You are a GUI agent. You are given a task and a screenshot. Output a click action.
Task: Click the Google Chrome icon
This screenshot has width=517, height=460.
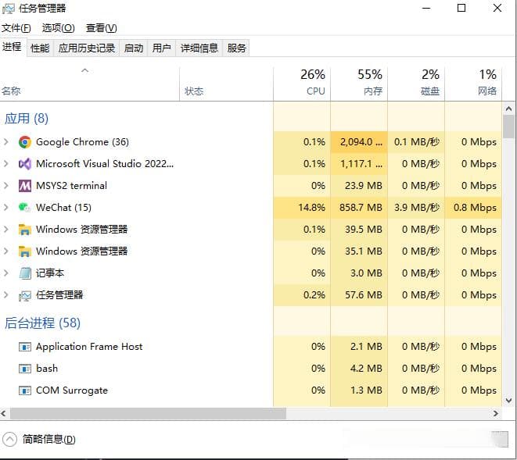click(25, 142)
